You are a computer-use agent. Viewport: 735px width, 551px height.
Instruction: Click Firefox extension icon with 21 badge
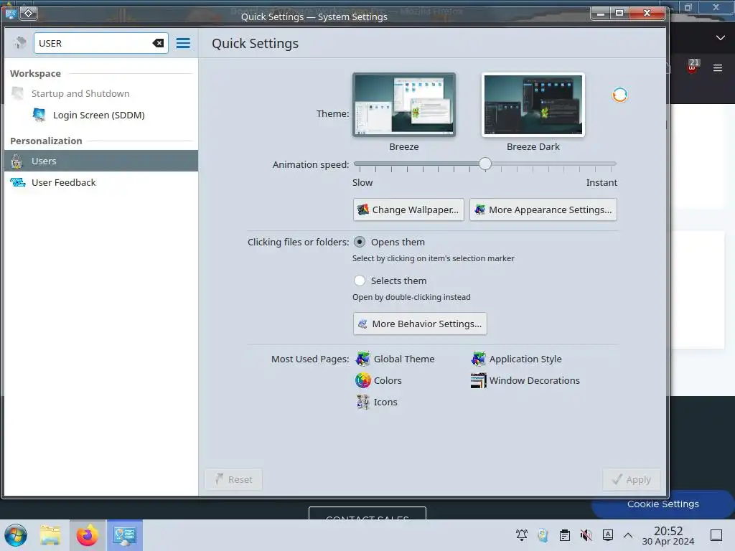pyautogui.click(x=693, y=66)
